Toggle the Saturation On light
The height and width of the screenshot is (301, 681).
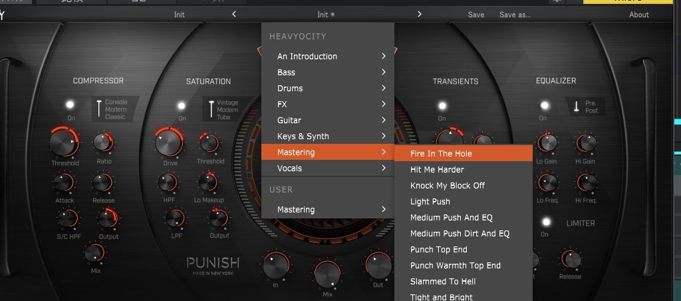click(x=181, y=106)
